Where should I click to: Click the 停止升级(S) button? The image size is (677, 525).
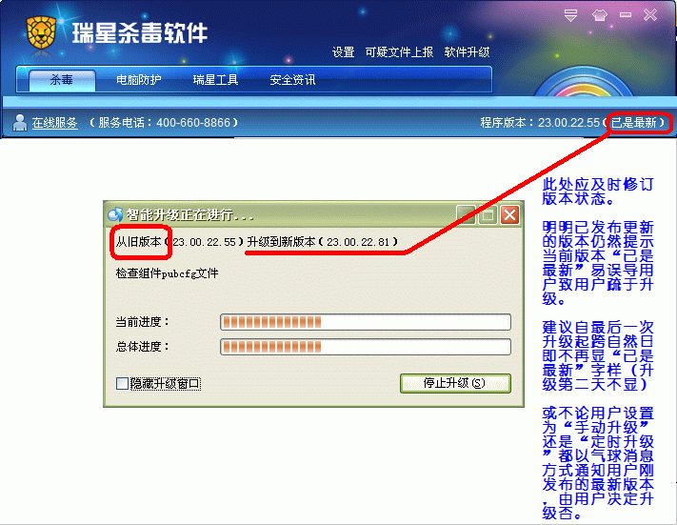pyautogui.click(x=455, y=383)
